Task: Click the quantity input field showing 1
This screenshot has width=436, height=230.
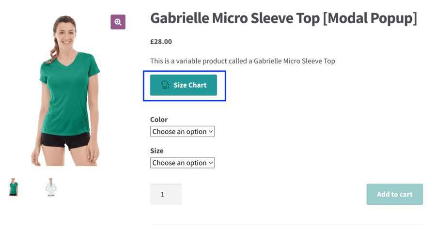Action: [x=166, y=194]
